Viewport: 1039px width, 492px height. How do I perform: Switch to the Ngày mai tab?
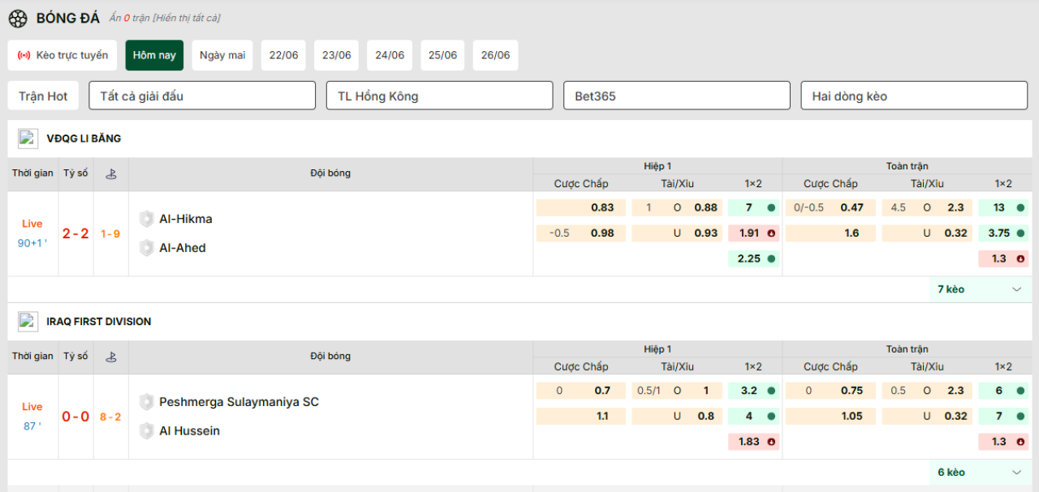click(x=222, y=55)
